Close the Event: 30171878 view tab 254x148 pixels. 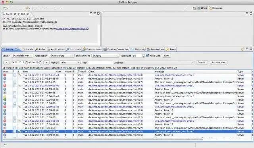(28, 14)
